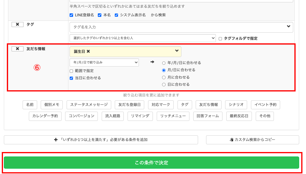Remove the タグ condition via its X icon
The width and height of the screenshot is (306, 174).
pos(17,24)
